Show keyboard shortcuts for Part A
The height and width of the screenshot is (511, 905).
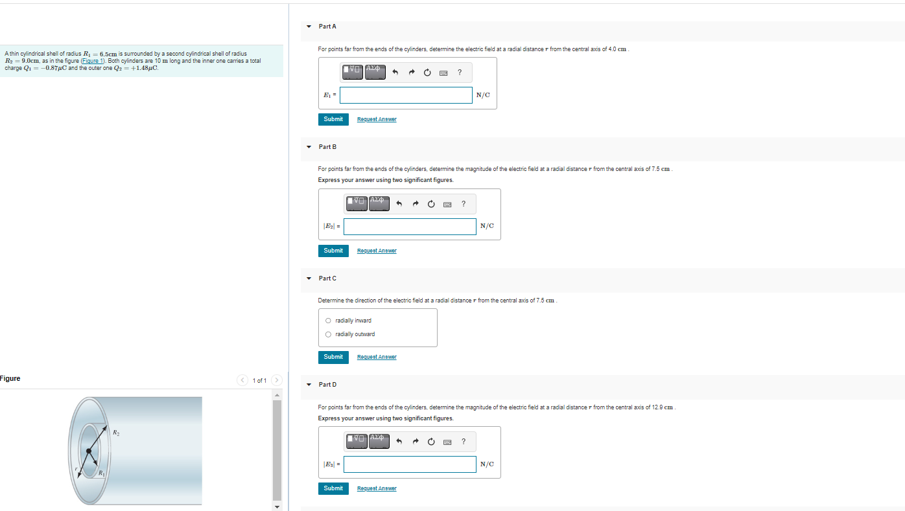[443, 73]
